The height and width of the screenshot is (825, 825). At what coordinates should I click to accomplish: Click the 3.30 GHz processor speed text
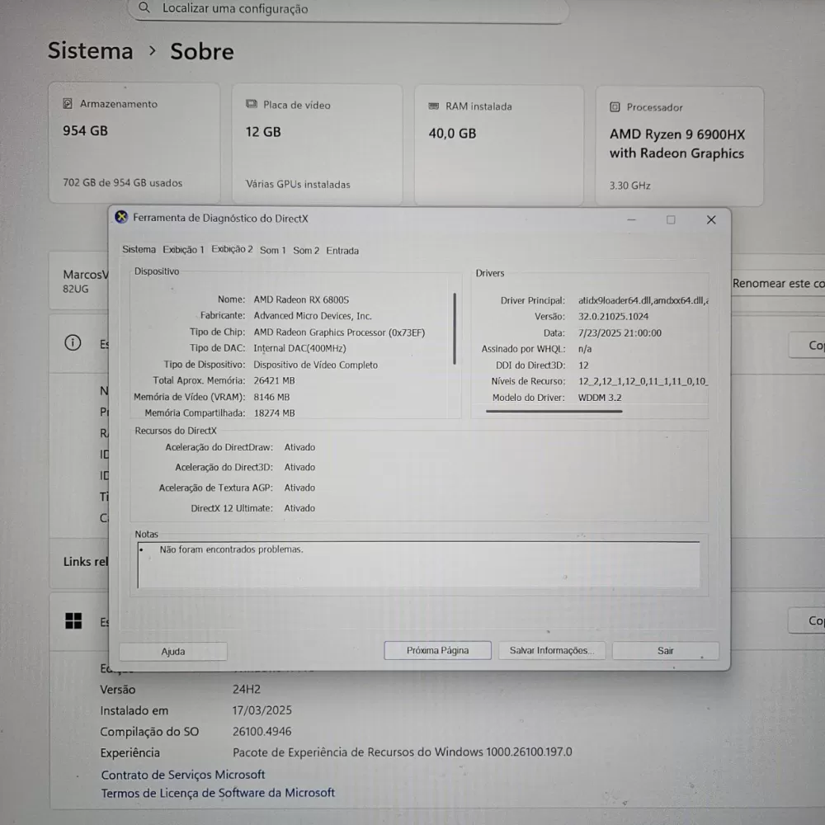pyautogui.click(x=629, y=185)
